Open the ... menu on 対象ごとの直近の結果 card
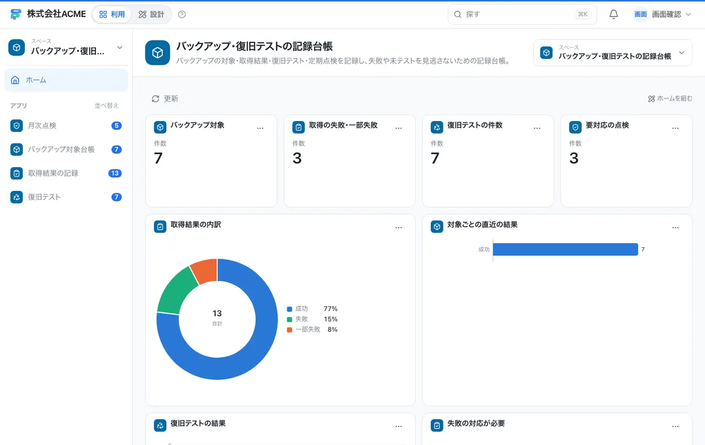The width and height of the screenshot is (705, 445). click(675, 228)
